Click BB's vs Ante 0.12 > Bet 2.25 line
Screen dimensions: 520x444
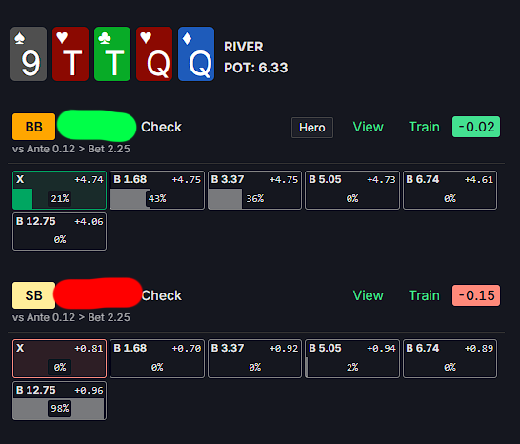[x=71, y=149]
